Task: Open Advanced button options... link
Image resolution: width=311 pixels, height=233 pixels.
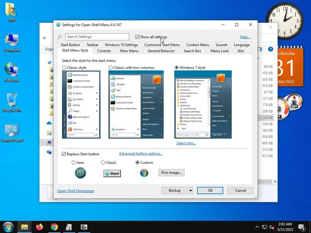Action: pyautogui.click(x=141, y=154)
